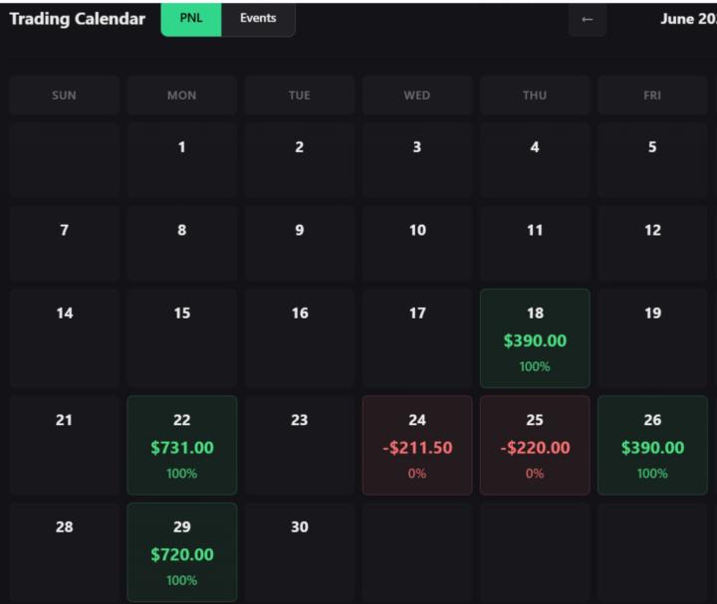
Task: Select day 30 in the calendar
Action: click(x=300, y=552)
